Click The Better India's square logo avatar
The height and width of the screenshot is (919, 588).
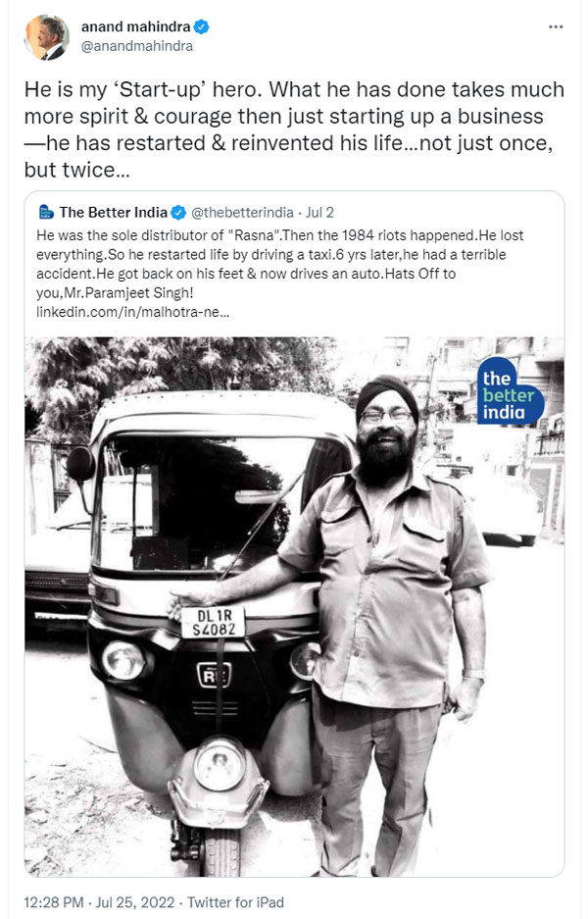pyautogui.click(x=44, y=211)
